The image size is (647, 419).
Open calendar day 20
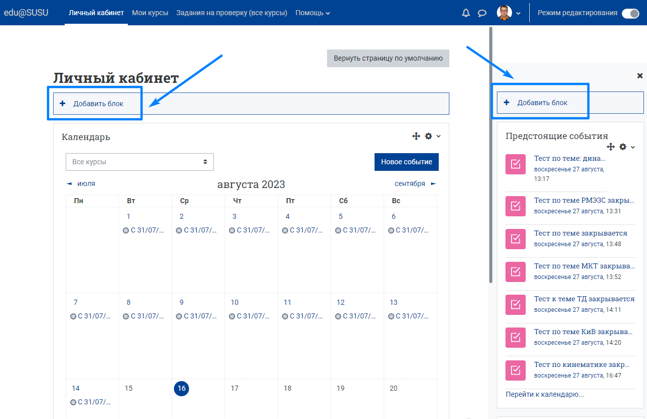click(394, 388)
